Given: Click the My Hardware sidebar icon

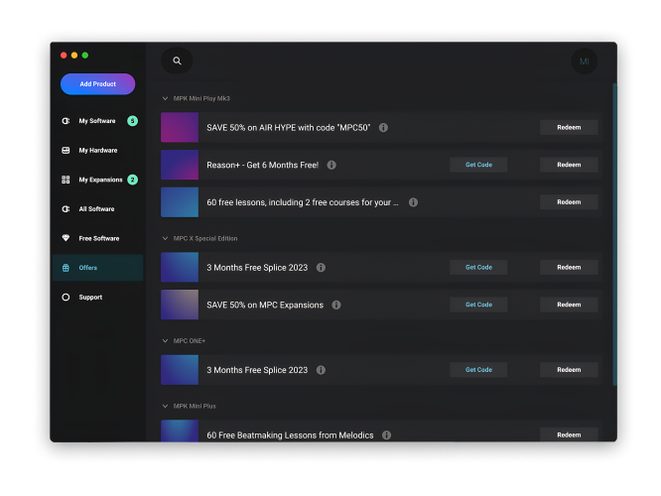Looking at the screenshot, I should coord(66,151).
